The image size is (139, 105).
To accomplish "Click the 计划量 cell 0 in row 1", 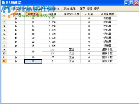I will pyautogui.click(x=89, y=18).
